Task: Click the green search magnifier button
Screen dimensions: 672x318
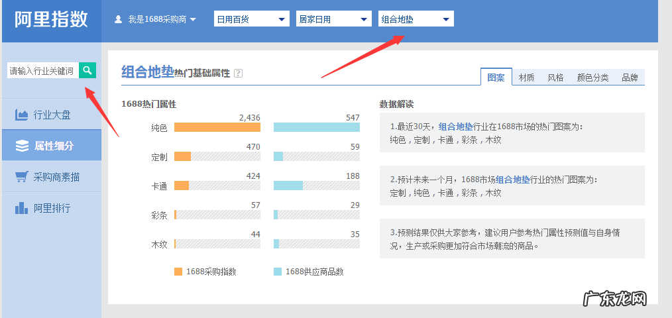Action: [87, 70]
